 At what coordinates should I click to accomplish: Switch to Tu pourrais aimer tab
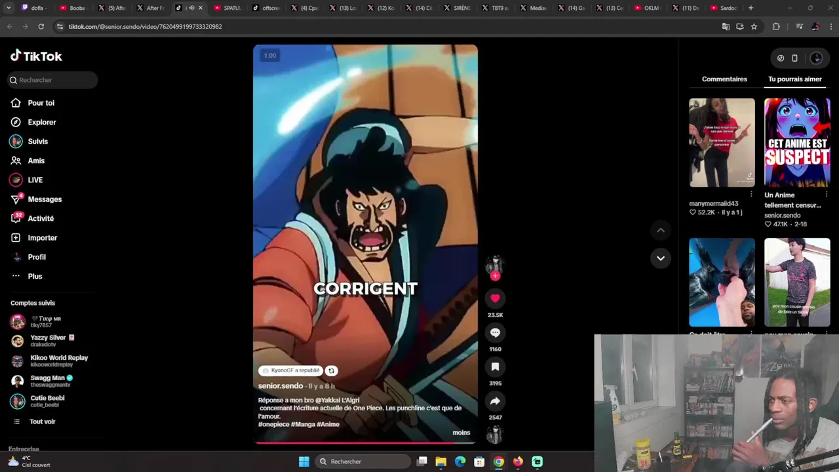pos(794,79)
